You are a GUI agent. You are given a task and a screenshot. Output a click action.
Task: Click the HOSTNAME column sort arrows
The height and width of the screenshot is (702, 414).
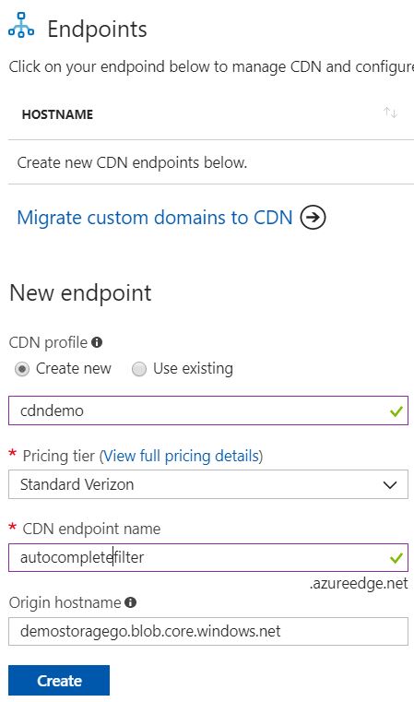pyautogui.click(x=390, y=113)
